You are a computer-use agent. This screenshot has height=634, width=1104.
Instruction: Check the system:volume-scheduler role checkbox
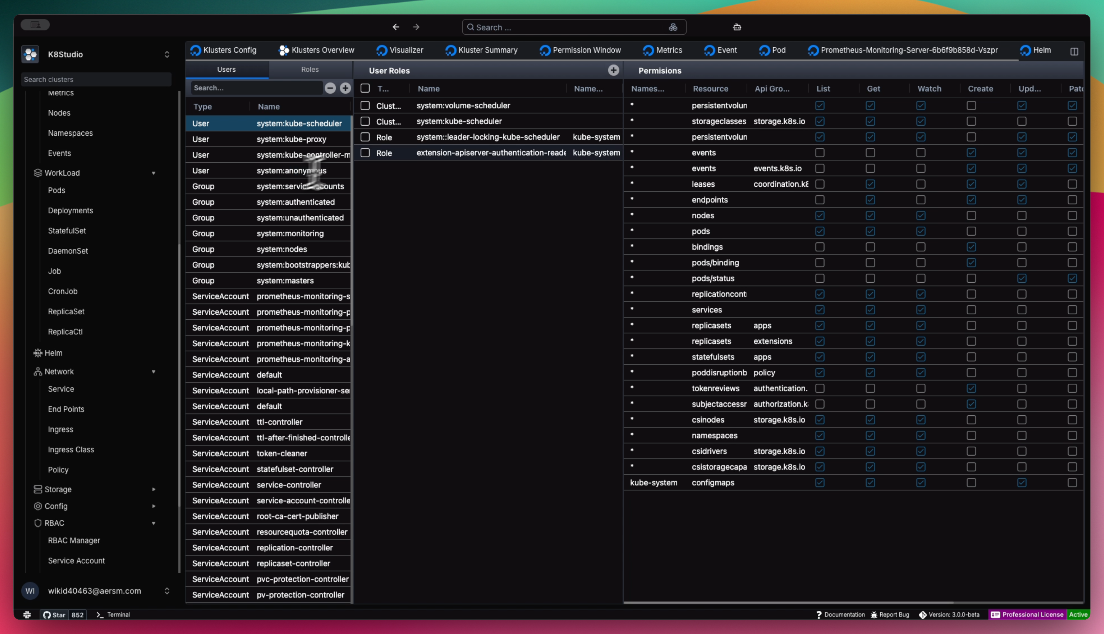pos(365,105)
